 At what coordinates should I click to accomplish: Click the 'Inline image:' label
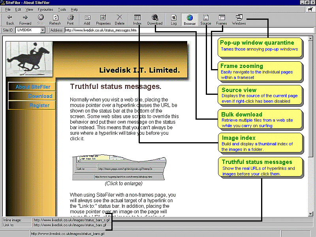pos(12,220)
